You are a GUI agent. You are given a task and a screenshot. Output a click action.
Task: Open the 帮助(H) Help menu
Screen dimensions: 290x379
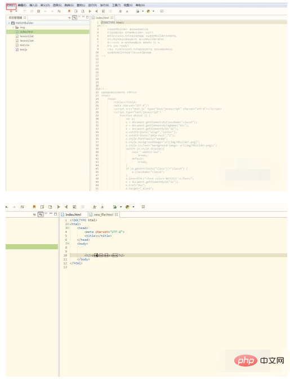tap(140, 5)
